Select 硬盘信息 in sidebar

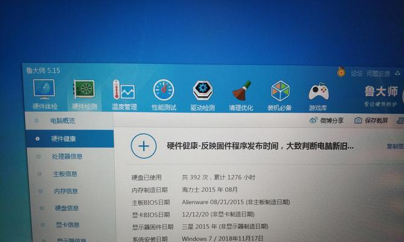(67, 208)
